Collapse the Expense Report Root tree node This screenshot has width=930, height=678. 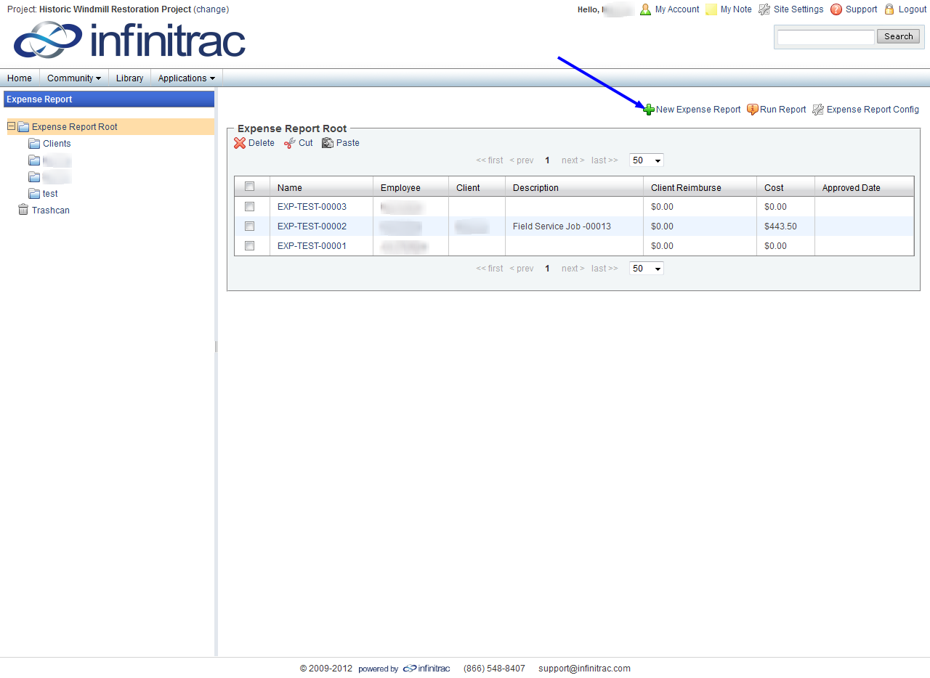coord(11,126)
